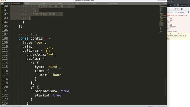The height and width of the screenshot is (107, 190).
Task: Click 'scales:' on line 113
Action: (34, 59)
